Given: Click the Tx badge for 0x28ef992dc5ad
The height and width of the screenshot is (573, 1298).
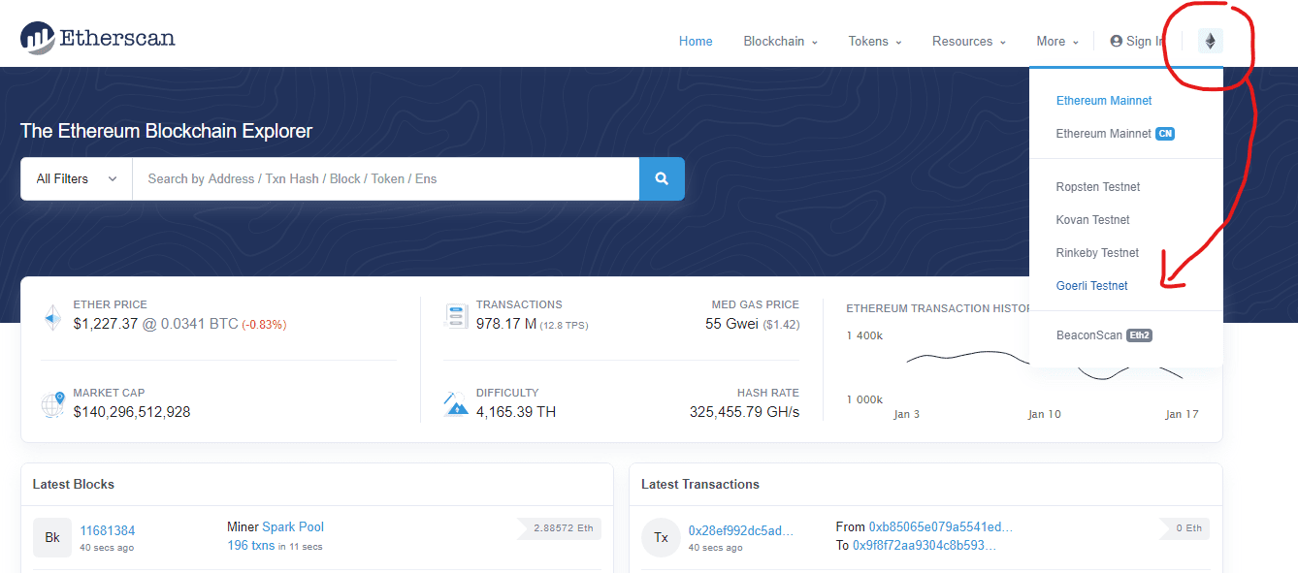Looking at the screenshot, I should (x=661, y=537).
